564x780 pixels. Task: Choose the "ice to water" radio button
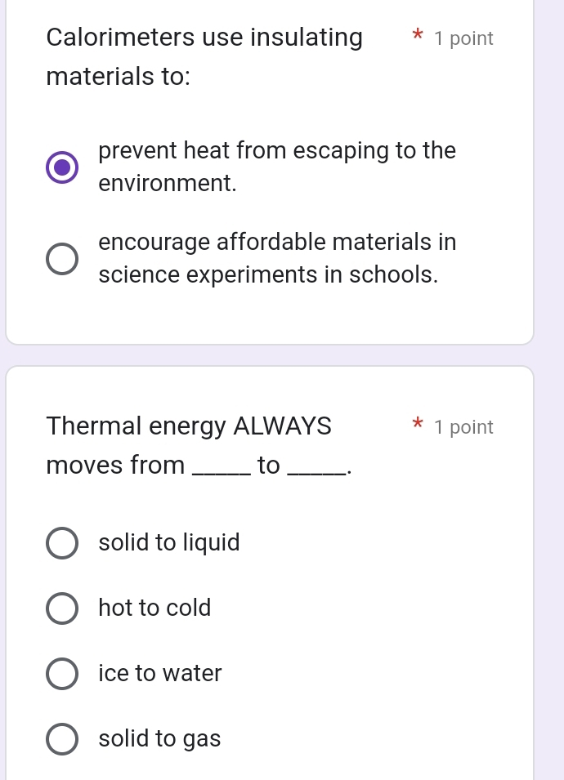click(62, 674)
